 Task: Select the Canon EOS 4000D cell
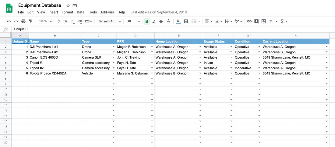(55, 57)
